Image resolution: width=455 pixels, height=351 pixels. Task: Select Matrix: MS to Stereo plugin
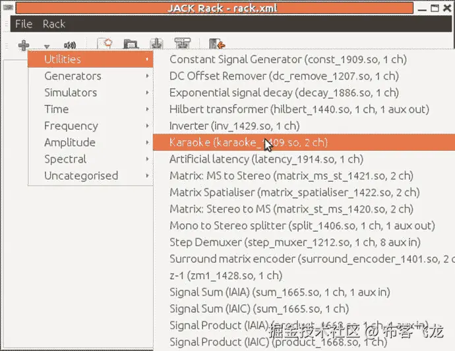304,176
